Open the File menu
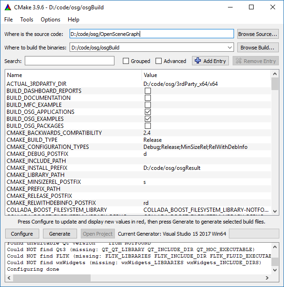 pos(8,20)
